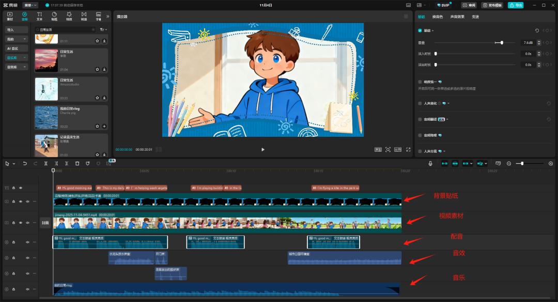Open the Stickers (贴纸) panel

(x=54, y=16)
